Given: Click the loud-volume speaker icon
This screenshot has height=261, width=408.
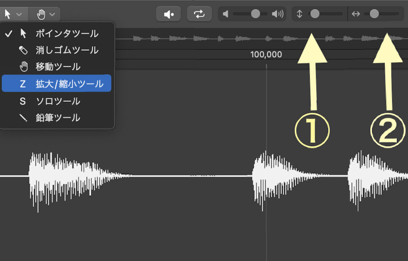Looking at the screenshot, I should [277, 14].
